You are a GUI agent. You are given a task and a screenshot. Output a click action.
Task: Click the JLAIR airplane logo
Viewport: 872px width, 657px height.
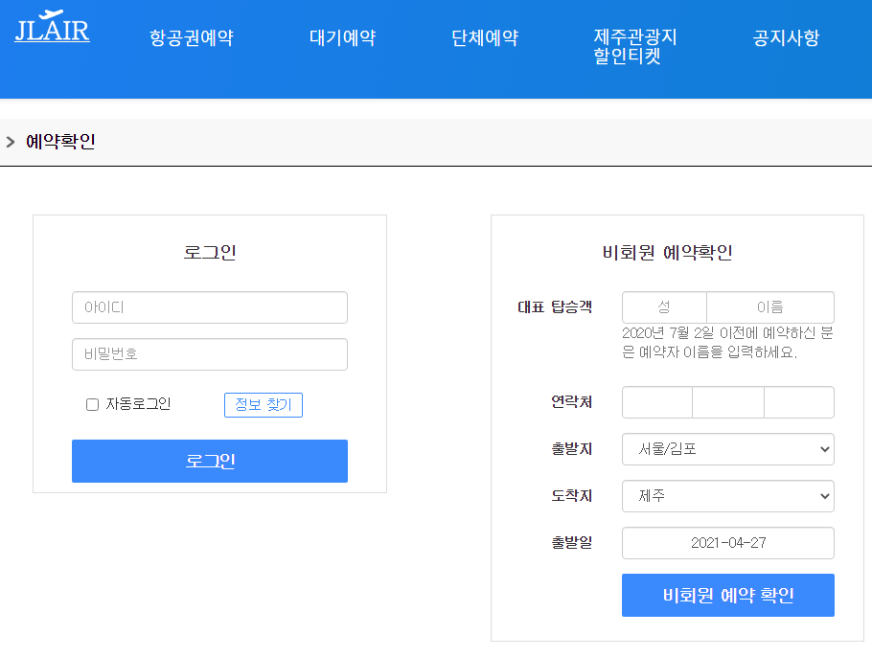52,28
